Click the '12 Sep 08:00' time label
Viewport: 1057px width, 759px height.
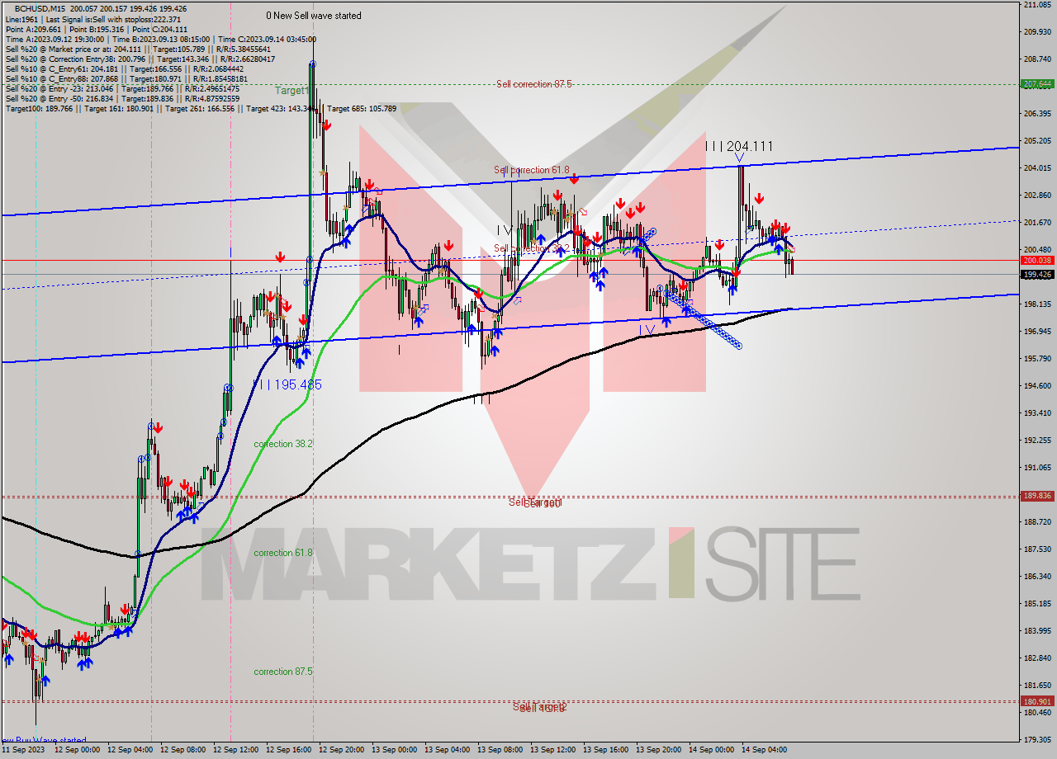[182, 751]
